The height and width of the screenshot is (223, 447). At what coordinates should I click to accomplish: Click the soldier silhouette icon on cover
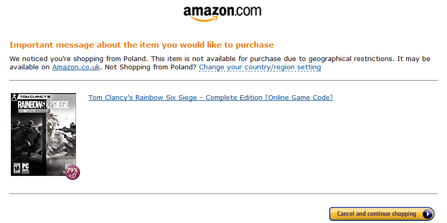(x=14, y=97)
